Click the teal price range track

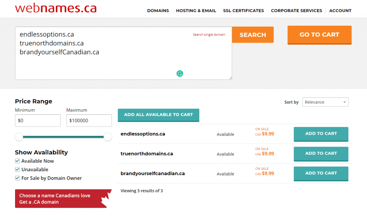(63, 137)
